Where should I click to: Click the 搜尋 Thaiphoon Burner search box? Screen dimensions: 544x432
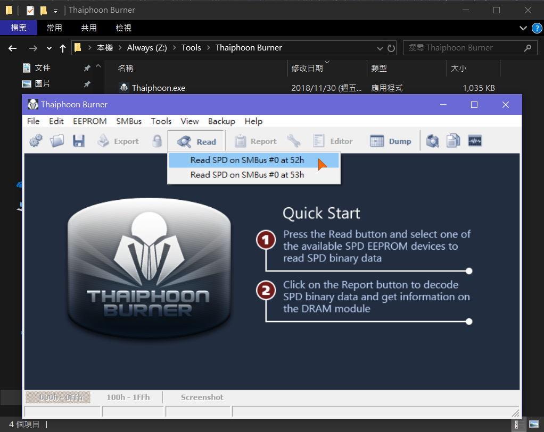[470, 48]
